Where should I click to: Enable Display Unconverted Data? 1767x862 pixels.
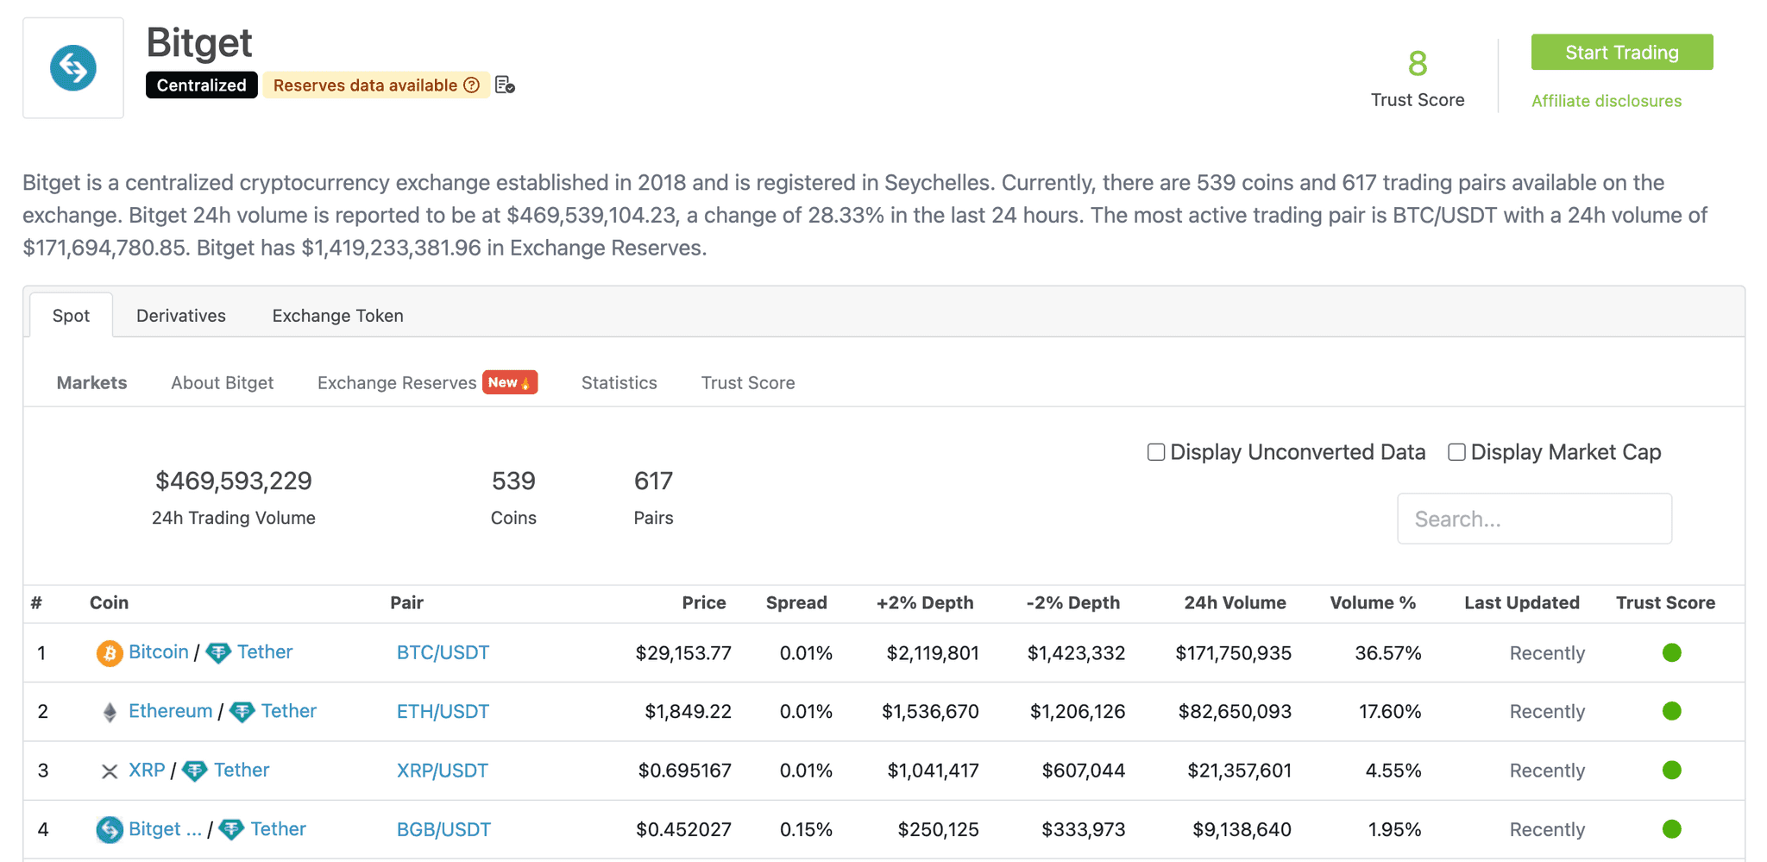click(x=1155, y=451)
